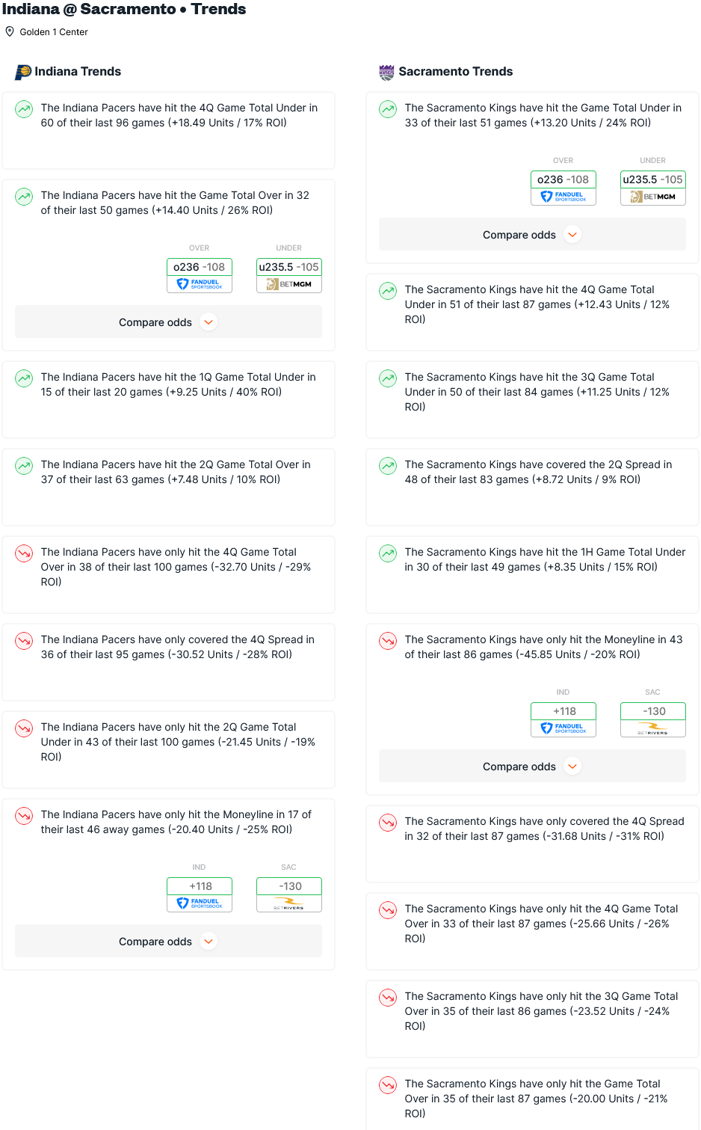Viewport: 701px width, 1130px height.
Task: Click green uptrend icon for Pacers 4Q Under trend
Action: point(24,109)
